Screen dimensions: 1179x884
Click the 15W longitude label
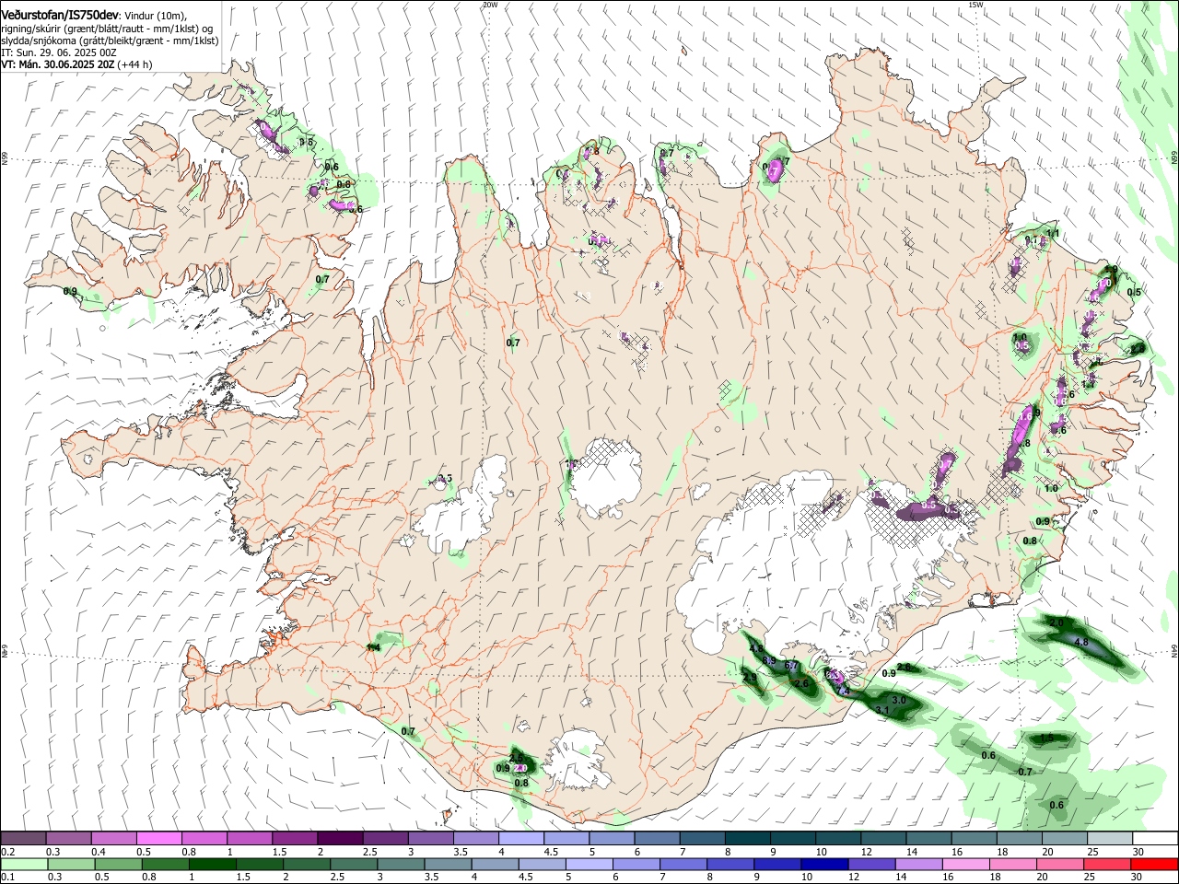[976, 5]
